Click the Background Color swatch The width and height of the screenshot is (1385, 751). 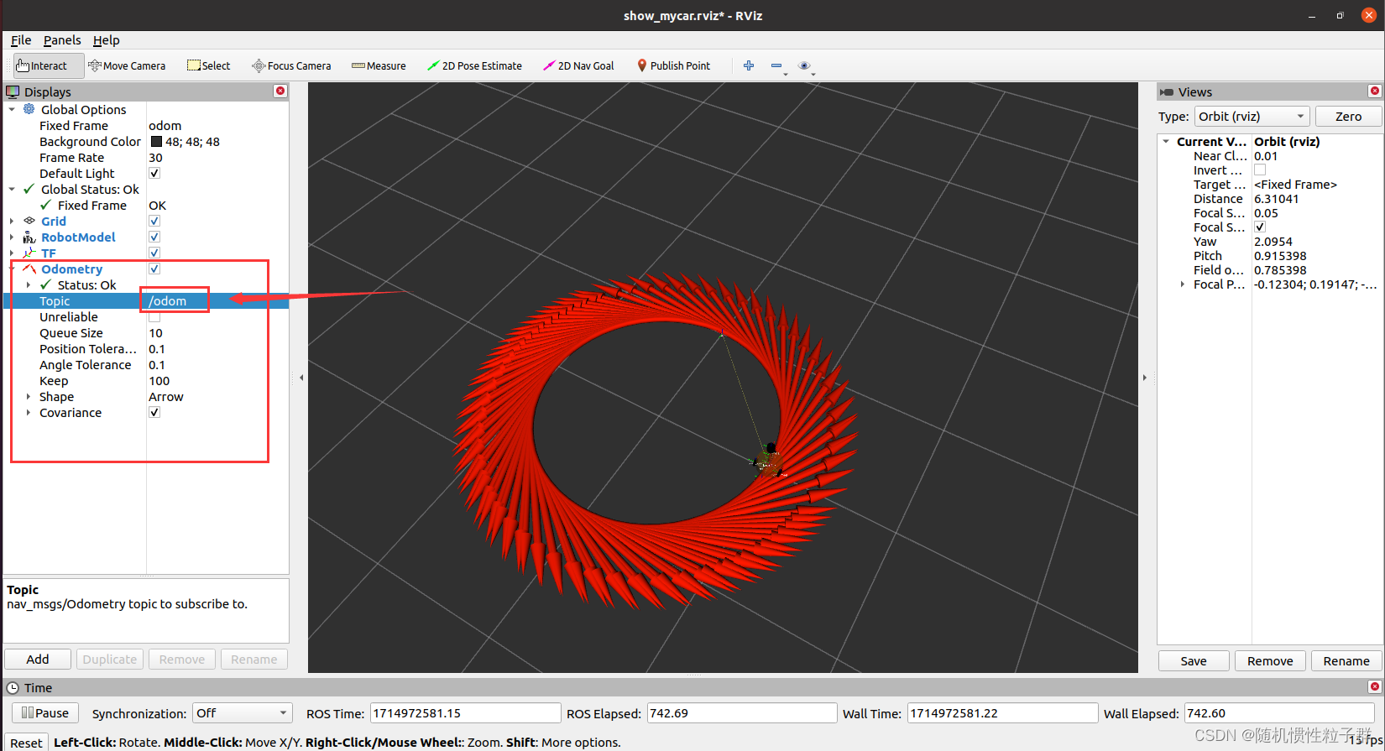[x=156, y=141]
